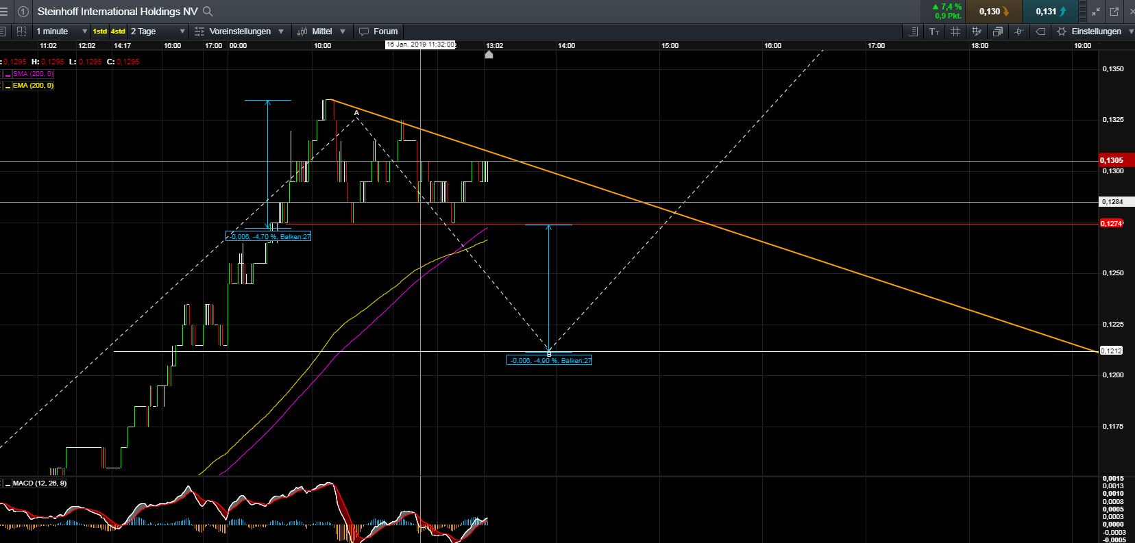Select the red 0,1274 price level marker

pos(1111,224)
